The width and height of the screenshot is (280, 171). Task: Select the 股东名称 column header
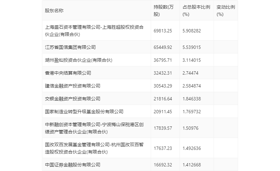click(54, 11)
